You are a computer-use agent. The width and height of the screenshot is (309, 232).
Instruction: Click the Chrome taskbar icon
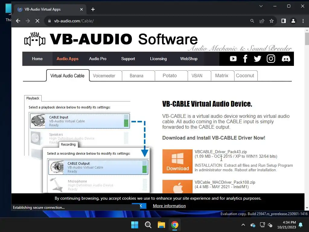(175, 225)
